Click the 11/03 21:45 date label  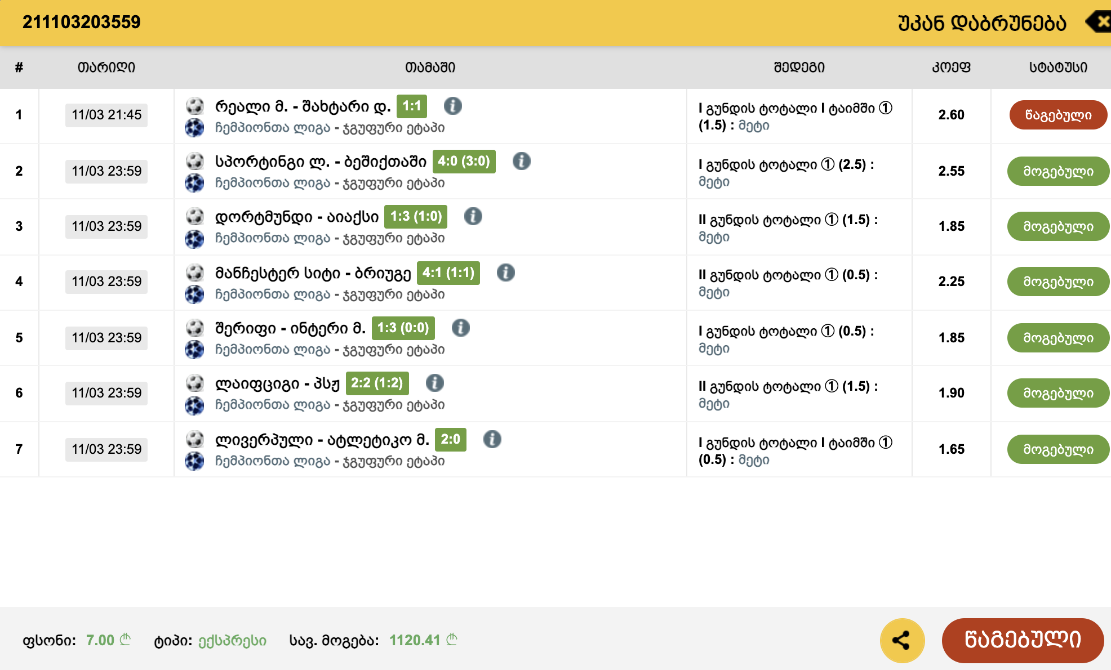click(x=106, y=115)
